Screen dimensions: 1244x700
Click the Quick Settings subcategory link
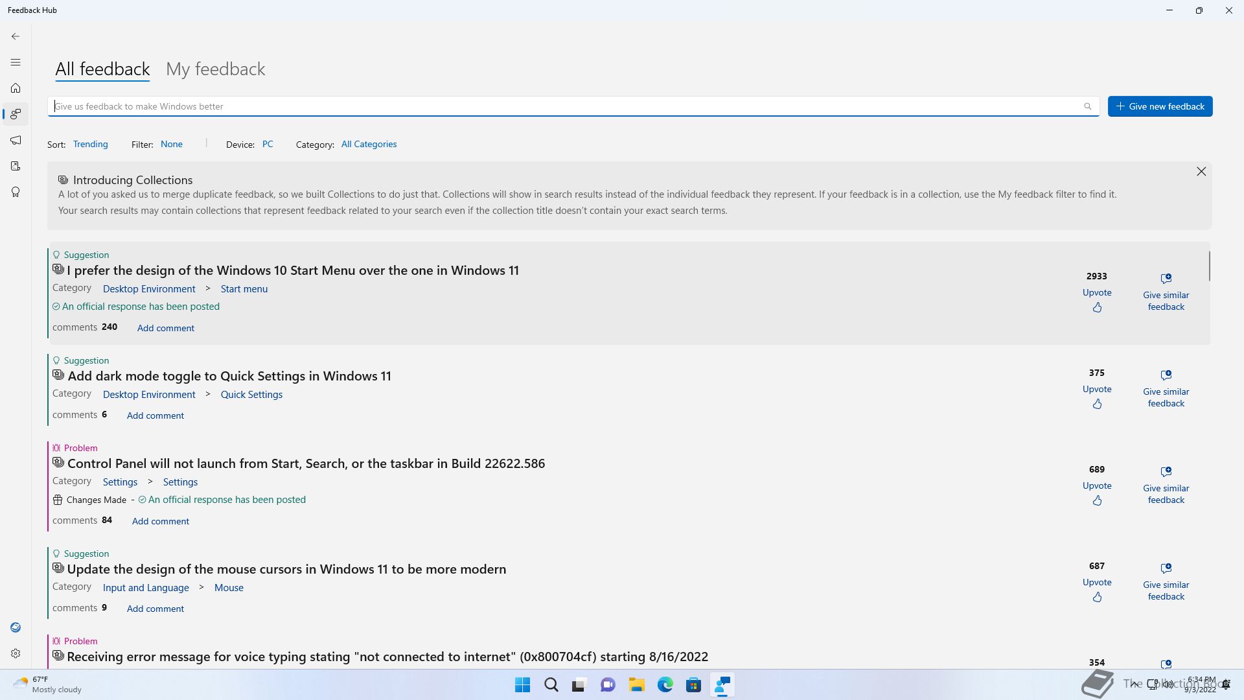tap(251, 394)
